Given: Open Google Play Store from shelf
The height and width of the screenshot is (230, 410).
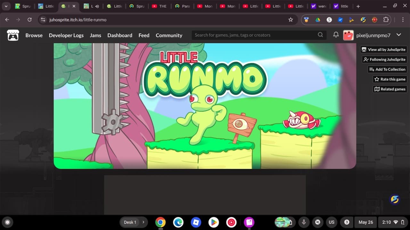Looking at the screenshot, I should [214, 222].
